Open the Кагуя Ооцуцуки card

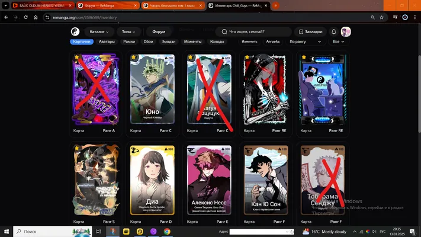click(209, 89)
